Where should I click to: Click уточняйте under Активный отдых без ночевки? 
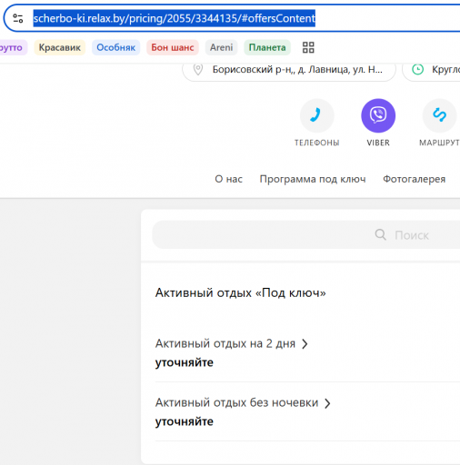point(185,421)
